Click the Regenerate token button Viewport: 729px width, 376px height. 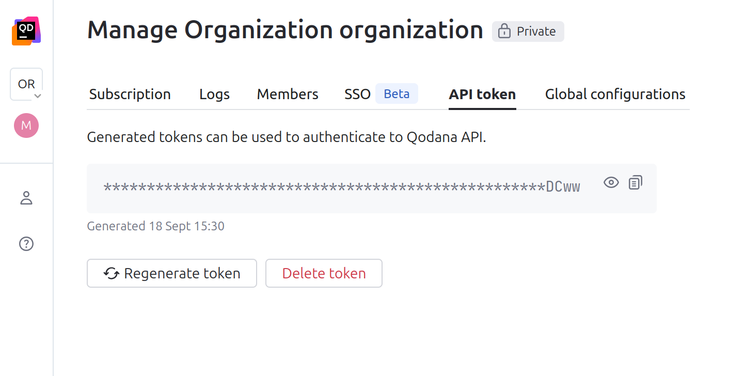tap(172, 273)
